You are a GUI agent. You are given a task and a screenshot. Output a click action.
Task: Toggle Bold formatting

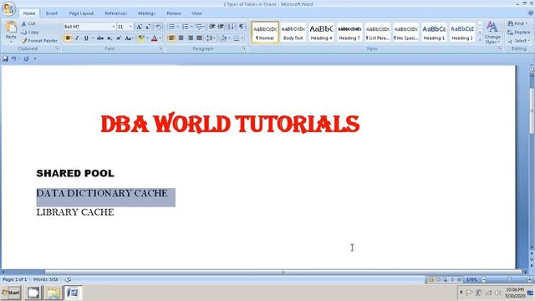68,38
